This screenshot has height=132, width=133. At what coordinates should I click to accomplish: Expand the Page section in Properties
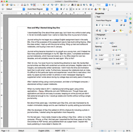[x=95, y=69]
